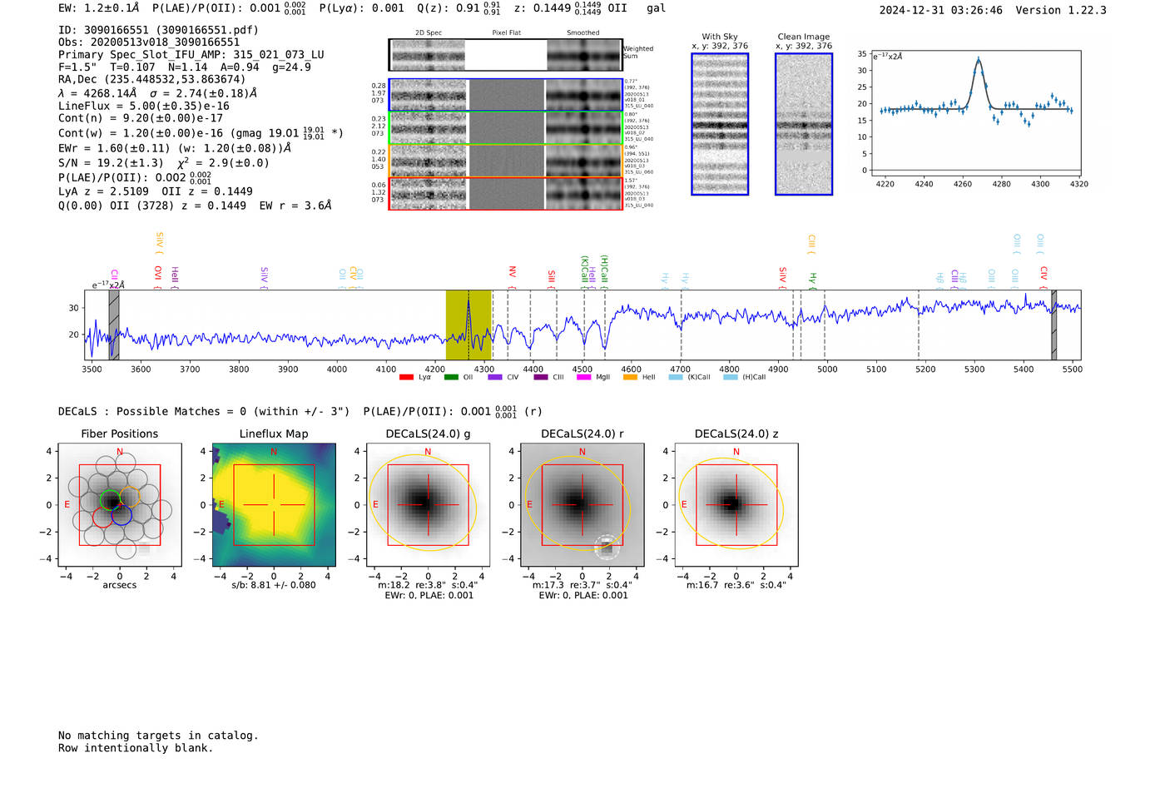This screenshot has width=1165, height=793.
Task: Open the DECaLS r-band cutout
Action: tap(582, 505)
